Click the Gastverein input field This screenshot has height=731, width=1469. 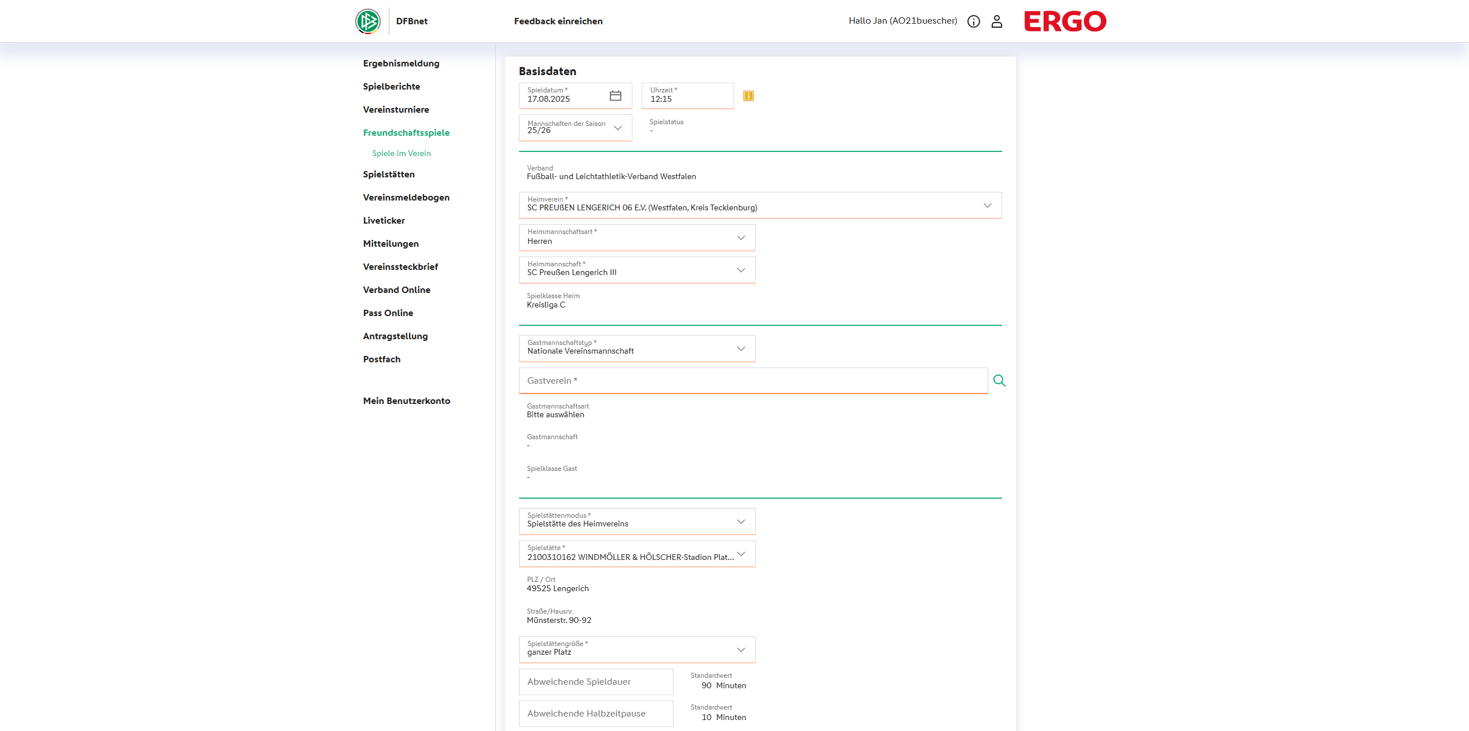752,381
